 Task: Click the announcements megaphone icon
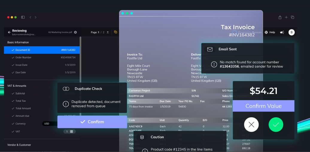pyautogui.click(x=282, y=32)
